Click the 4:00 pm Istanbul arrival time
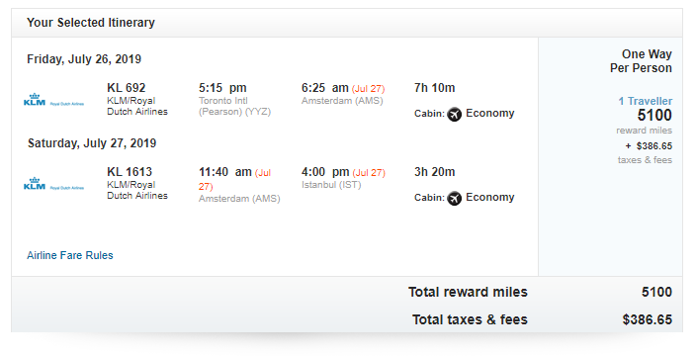 pos(325,172)
